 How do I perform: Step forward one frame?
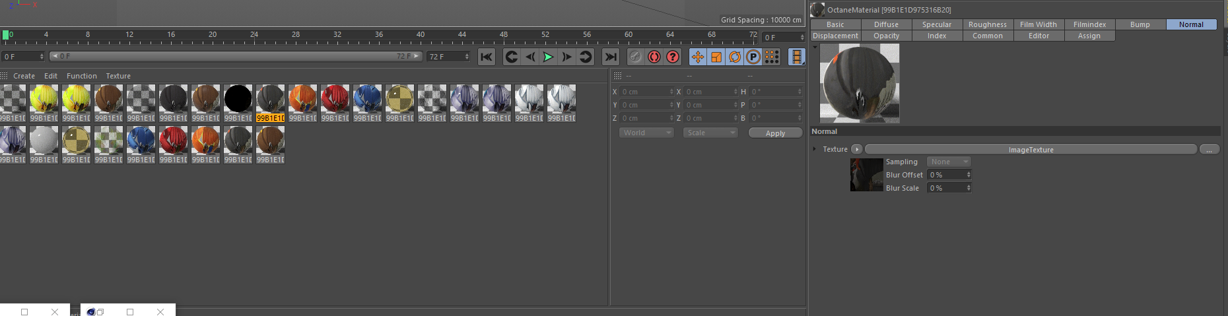click(x=566, y=57)
